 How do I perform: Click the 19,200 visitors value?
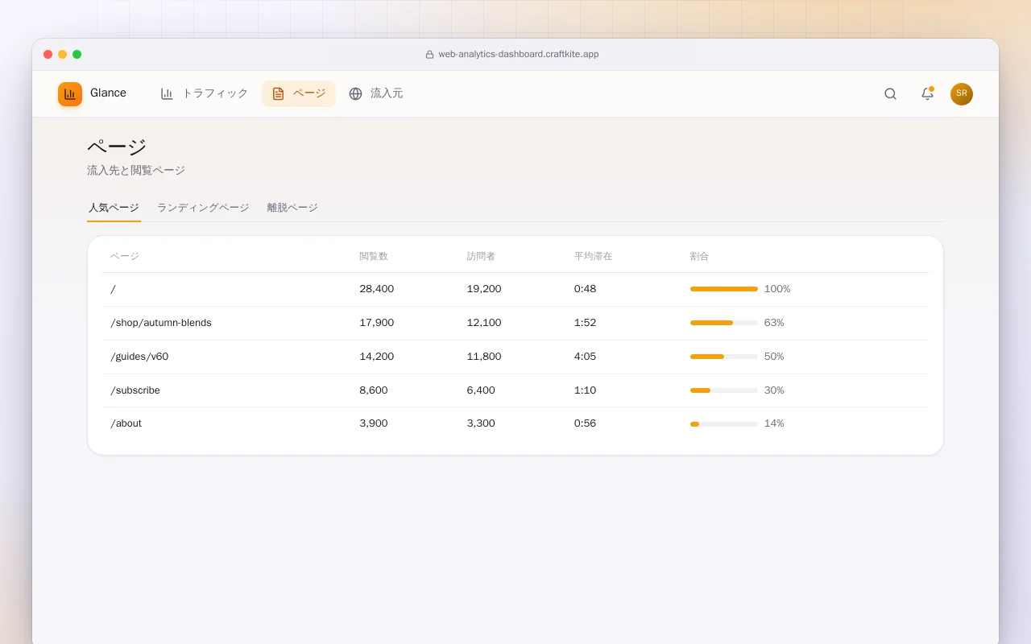tap(484, 289)
